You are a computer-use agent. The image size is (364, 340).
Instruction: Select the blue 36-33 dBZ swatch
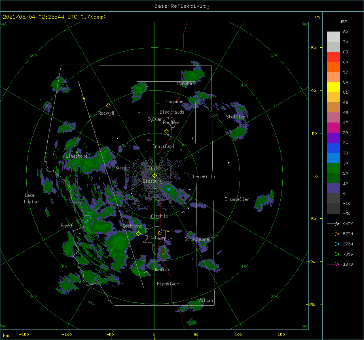point(333,148)
